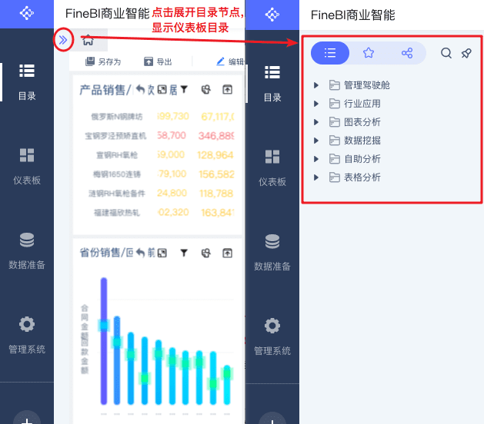Screen dimensions: 484x424
Task: Click filter funnel on 省份销售 chart
Action: [x=184, y=253]
